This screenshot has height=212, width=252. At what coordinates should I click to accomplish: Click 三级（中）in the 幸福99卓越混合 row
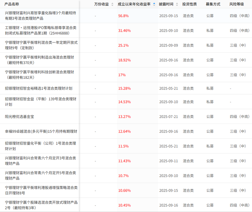tap(238, 131)
